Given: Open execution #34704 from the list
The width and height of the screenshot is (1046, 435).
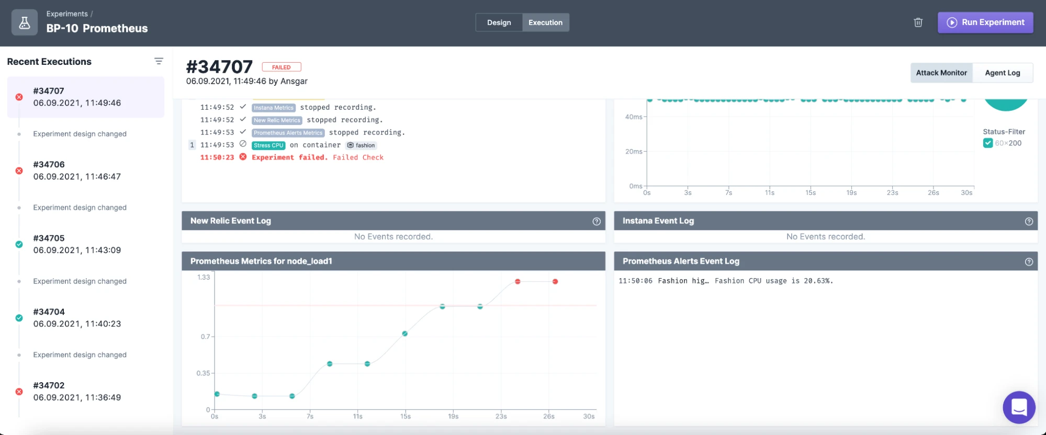Looking at the screenshot, I should (x=86, y=318).
